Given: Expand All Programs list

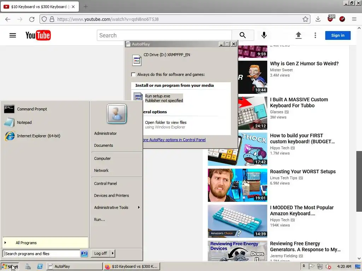Looking at the screenshot, I should [45, 243].
